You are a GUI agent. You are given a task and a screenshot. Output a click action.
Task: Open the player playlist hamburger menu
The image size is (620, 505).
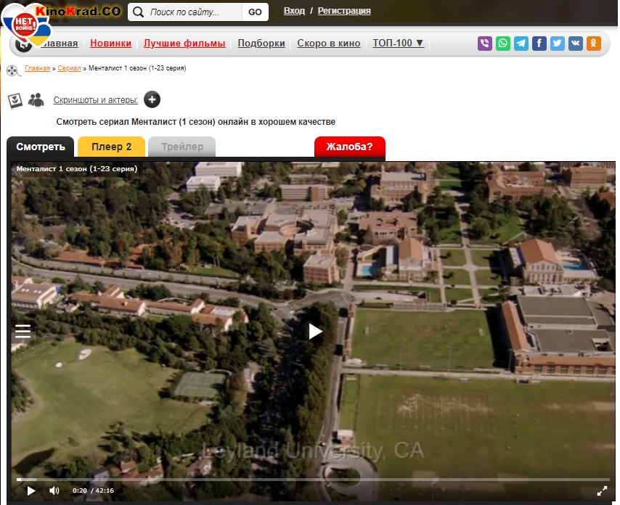[x=23, y=331]
